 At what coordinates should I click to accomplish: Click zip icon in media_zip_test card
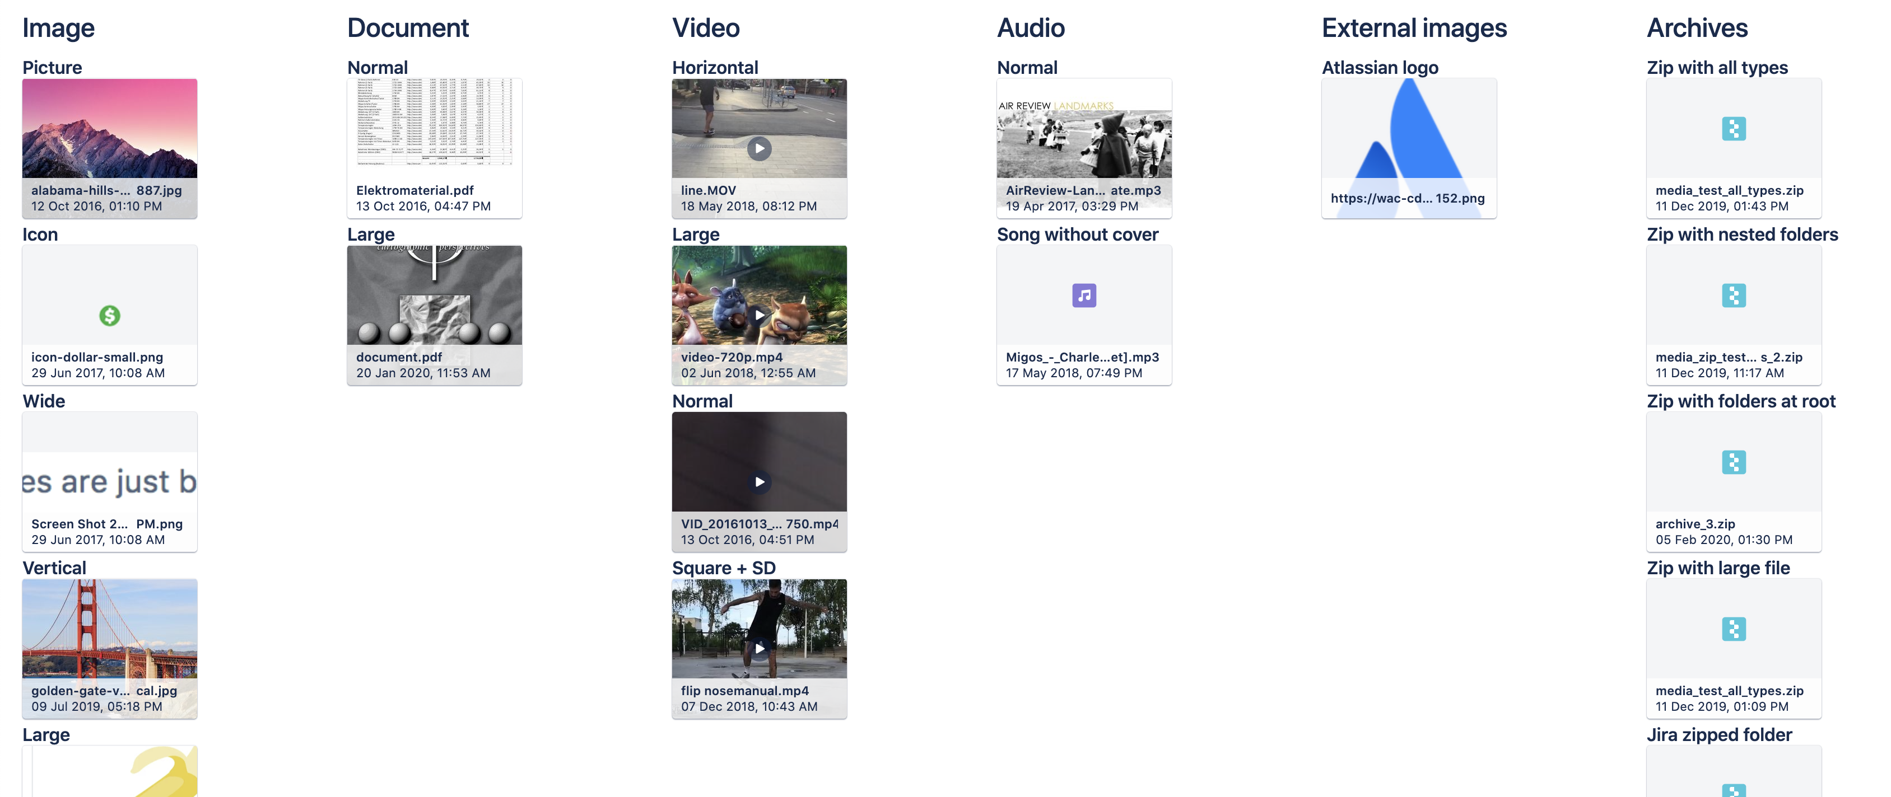point(1733,296)
